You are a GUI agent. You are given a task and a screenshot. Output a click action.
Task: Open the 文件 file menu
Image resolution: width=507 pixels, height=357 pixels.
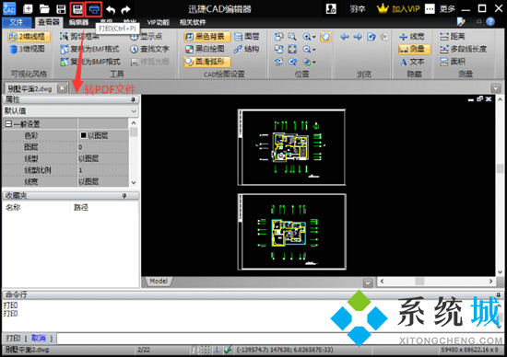17,22
